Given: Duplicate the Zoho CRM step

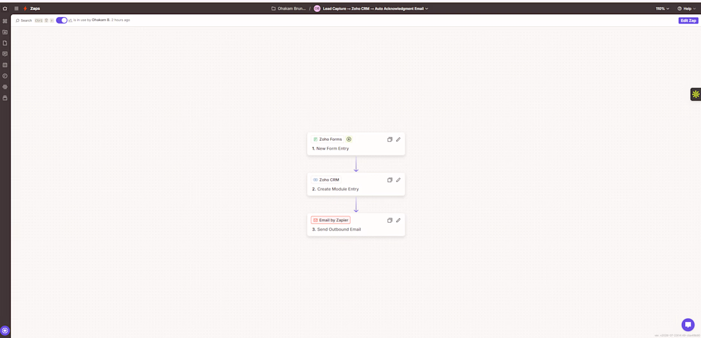Looking at the screenshot, I should (x=389, y=180).
